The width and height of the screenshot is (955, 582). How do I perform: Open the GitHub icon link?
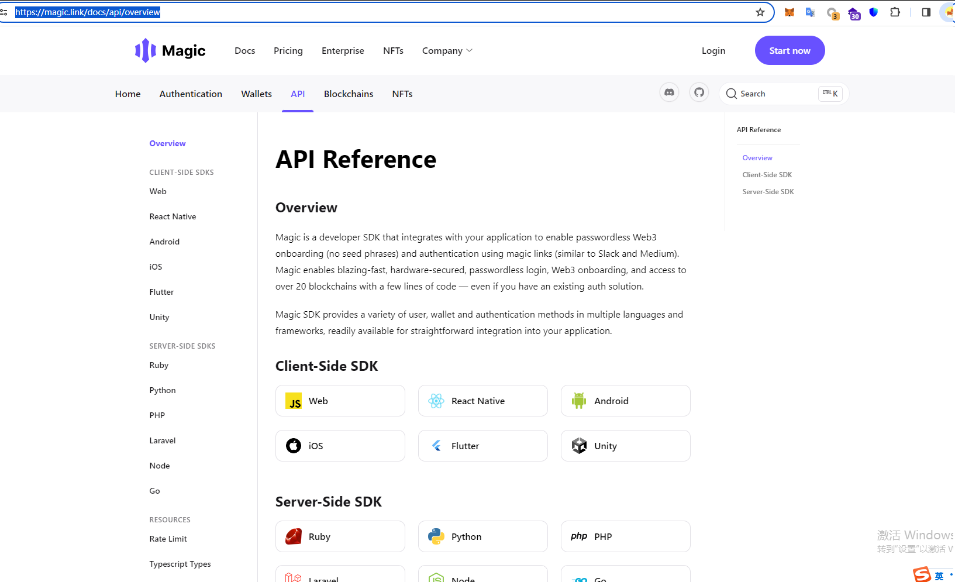tap(699, 92)
